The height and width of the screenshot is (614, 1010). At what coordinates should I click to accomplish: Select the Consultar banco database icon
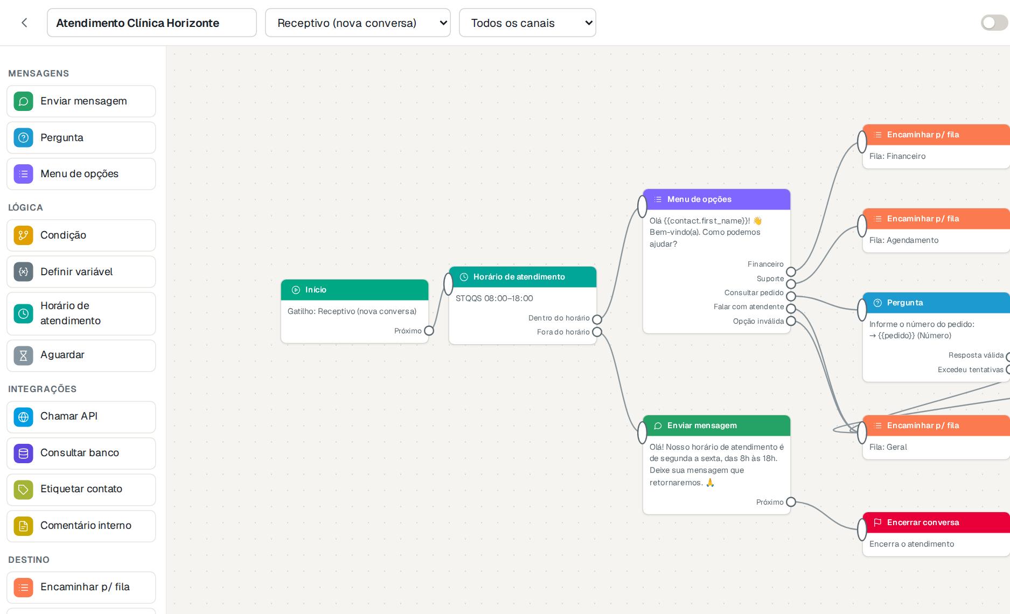tap(23, 453)
